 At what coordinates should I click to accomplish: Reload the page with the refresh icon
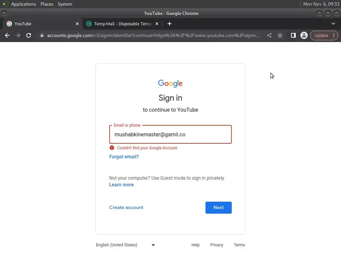[29, 35]
